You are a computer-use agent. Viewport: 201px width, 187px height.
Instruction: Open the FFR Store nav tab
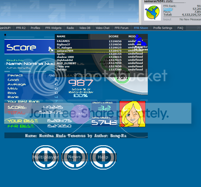click(141, 28)
